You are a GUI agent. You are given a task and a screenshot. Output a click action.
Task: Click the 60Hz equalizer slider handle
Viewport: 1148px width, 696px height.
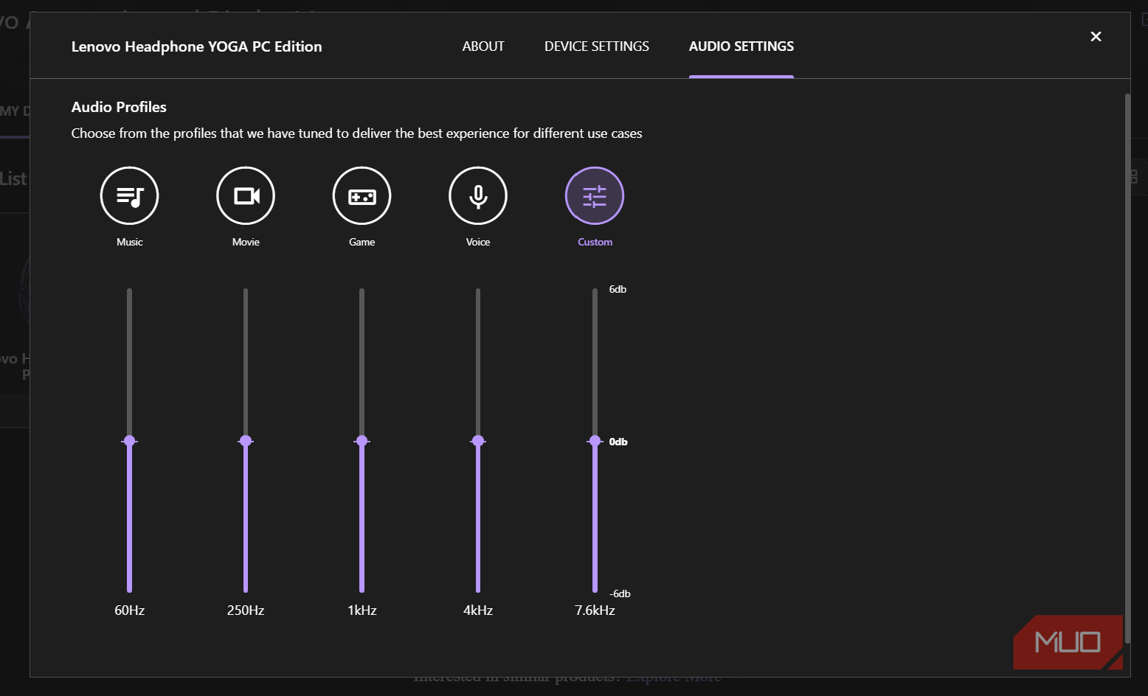130,441
